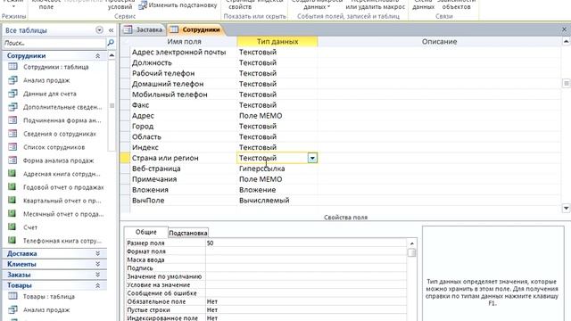The height and width of the screenshot is (321, 571).
Task: Click the Подпись property box
Action: [306, 268]
